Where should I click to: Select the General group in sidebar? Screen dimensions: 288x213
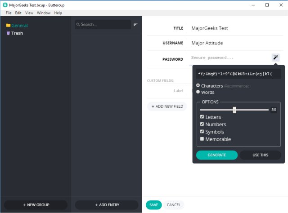pyautogui.click(x=19, y=25)
